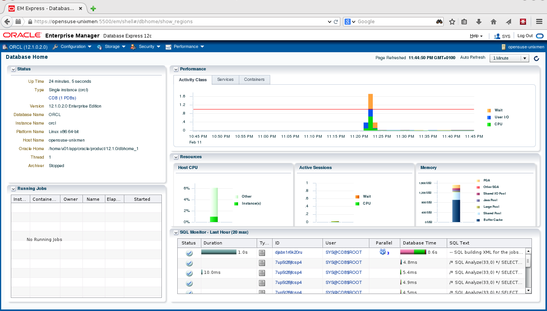Screen dimensions: 547x311
Task: Click the status checkmark on the 10.0ms row
Action: tap(189, 273)
